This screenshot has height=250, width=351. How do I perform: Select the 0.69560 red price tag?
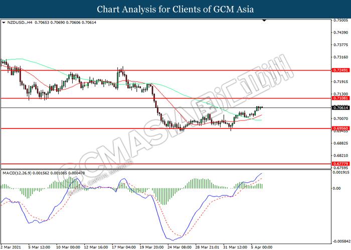tap(340, 128)
